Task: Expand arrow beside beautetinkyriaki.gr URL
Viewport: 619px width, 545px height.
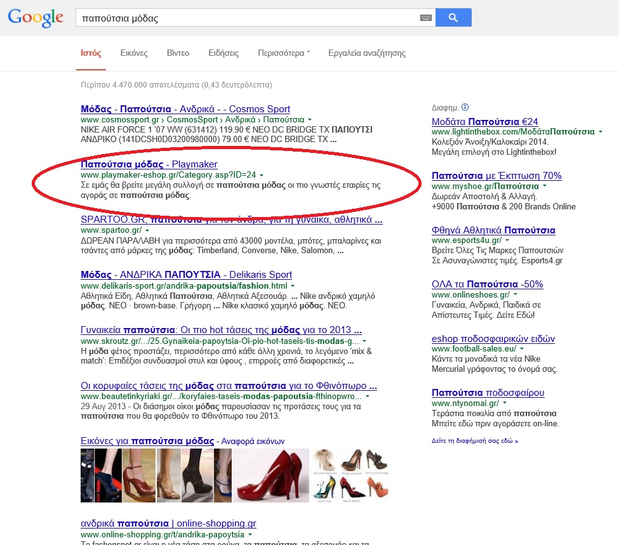Action: pos(368,397)
